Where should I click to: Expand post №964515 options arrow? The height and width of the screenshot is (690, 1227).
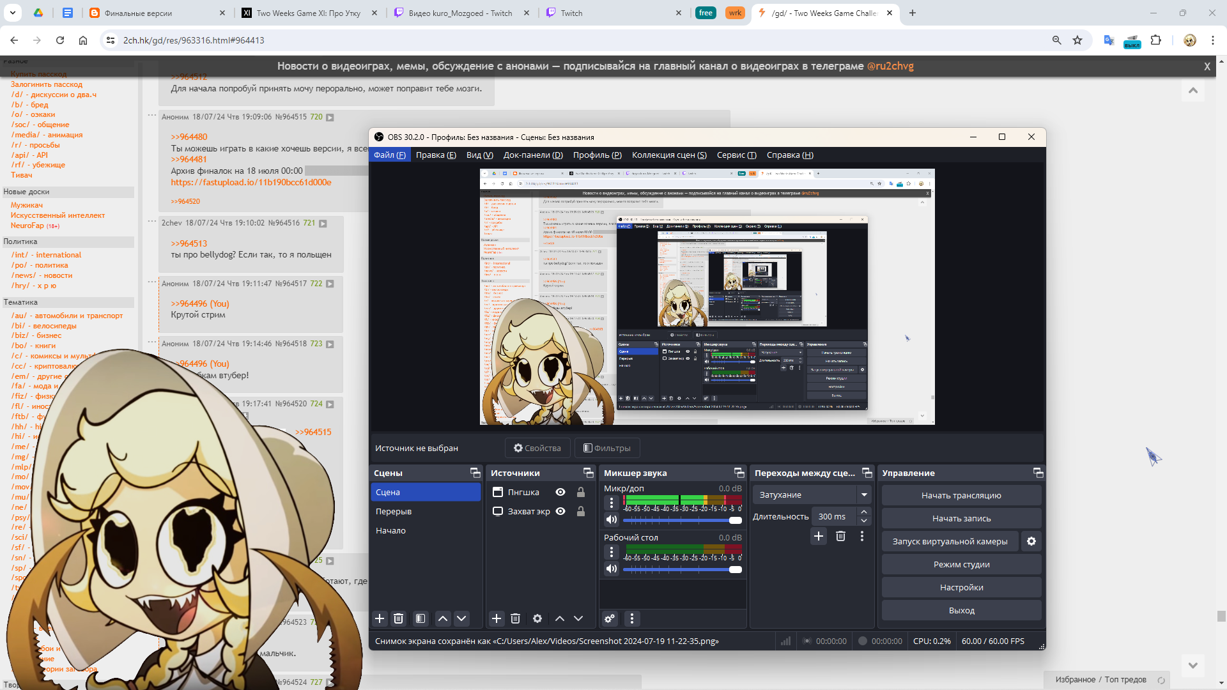click(330, 118)
